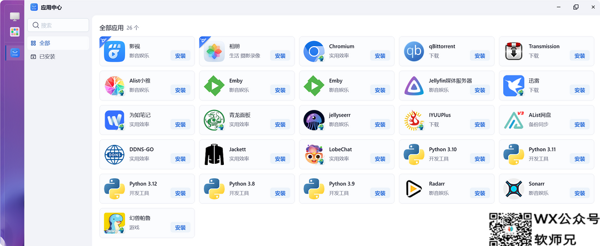
Task: Open the 迅雷 app icon
Action: point(514,86)
